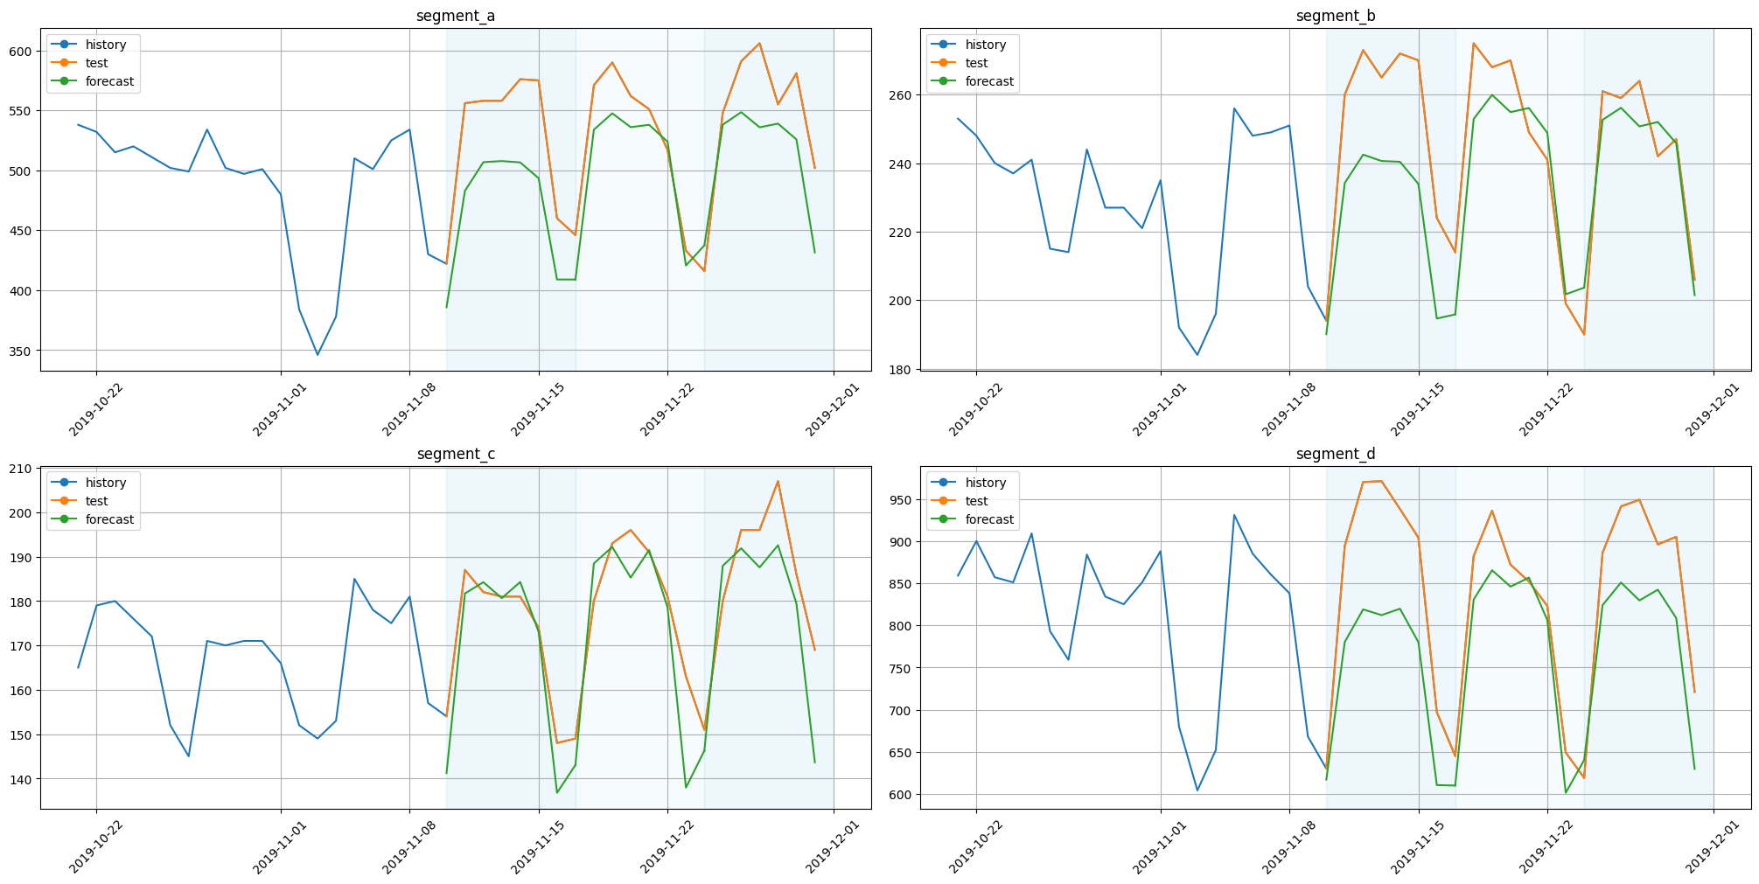
Task: Click the segment_c chart title
Action: point(455,454)
